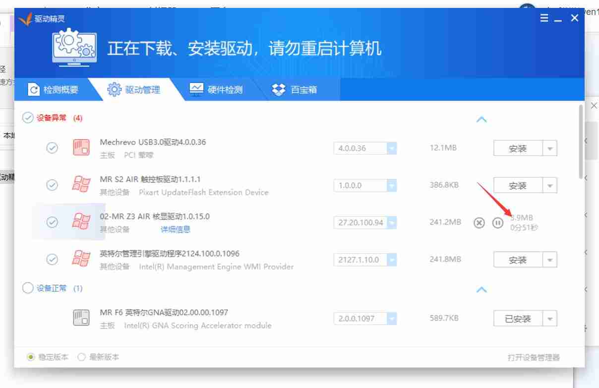
Task: Uncheck the 英特尔管理引擎驱动程序 row
Action: tap(52, 260)
